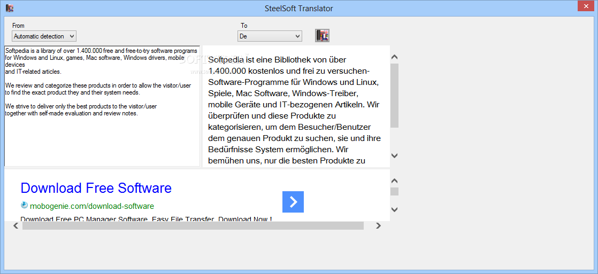Screen dimensions: 598x274
Task: Click the translated German text pane
Action: point(296,106)
